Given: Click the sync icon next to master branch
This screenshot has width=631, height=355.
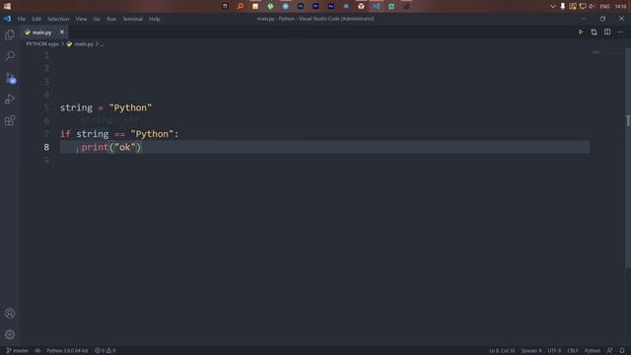Looking at the screenshot, I should (x=37, y=351).
